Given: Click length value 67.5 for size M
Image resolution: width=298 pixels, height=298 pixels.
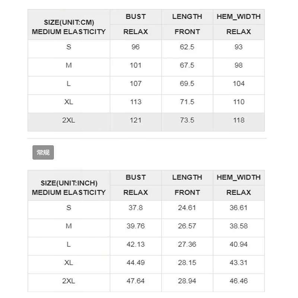Looking at the screenshot, I should click(x=187, y=65).
